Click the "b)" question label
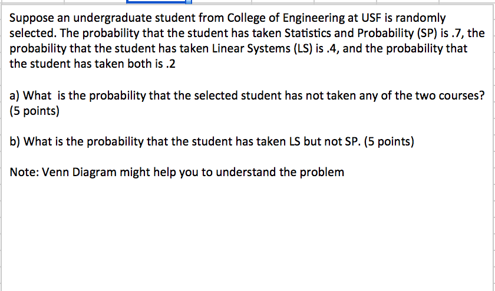495x291 pixels. tap(16, 141)
